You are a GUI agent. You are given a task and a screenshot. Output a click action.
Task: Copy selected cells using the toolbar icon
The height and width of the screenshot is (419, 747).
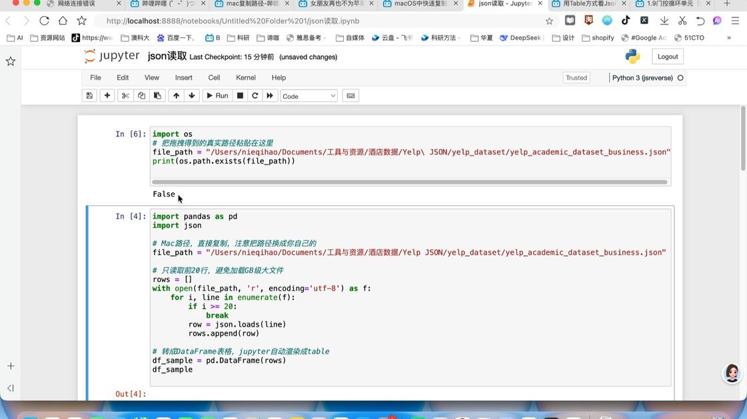pyautogui.click(x=141, y=96)
